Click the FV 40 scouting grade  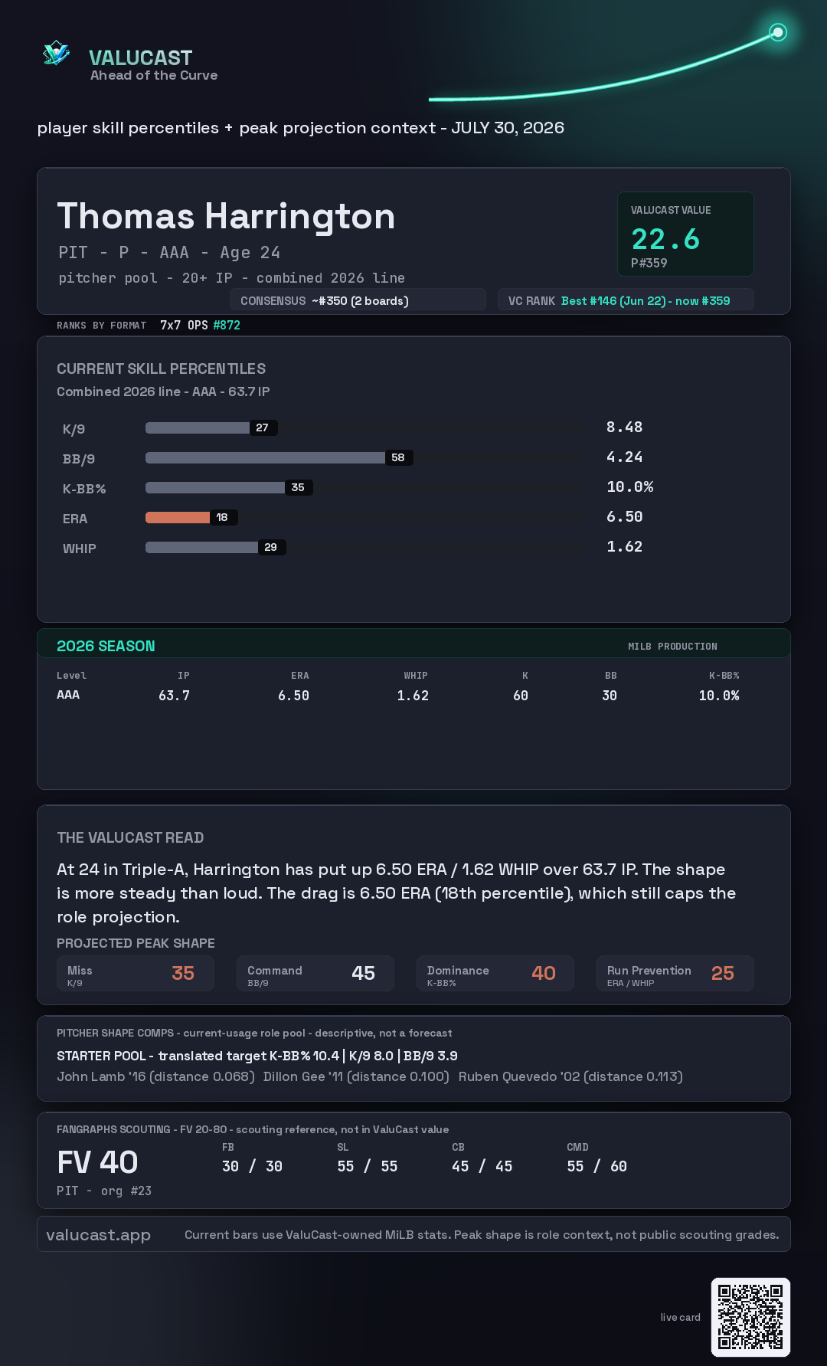(97, 1162)
